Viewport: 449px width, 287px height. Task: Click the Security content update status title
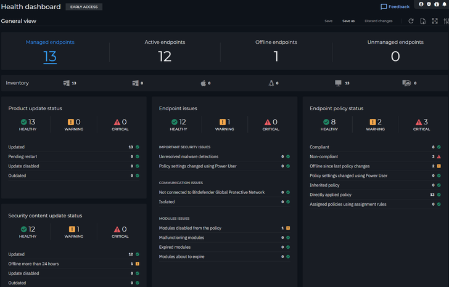pos(45,216)
